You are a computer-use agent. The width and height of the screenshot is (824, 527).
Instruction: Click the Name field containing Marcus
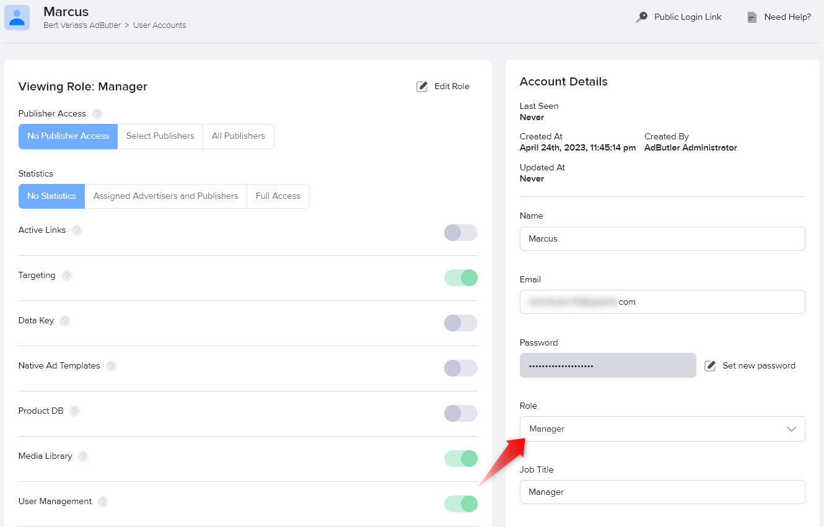pyautogui.click(x=662, y=238)
